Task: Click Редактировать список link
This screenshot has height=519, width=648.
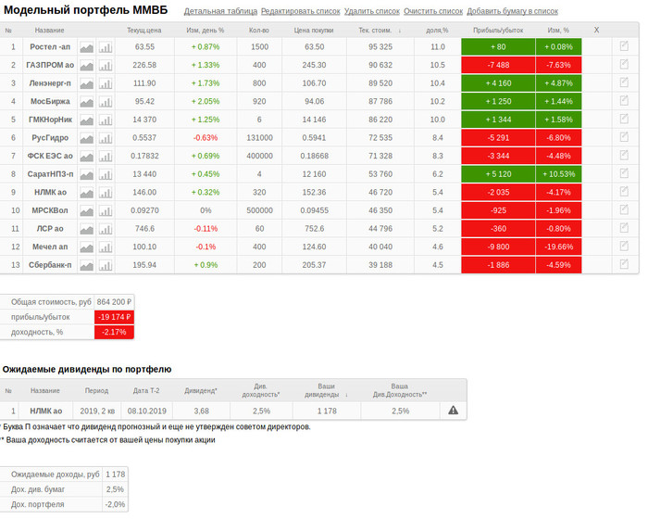Action: pos(300,11)
